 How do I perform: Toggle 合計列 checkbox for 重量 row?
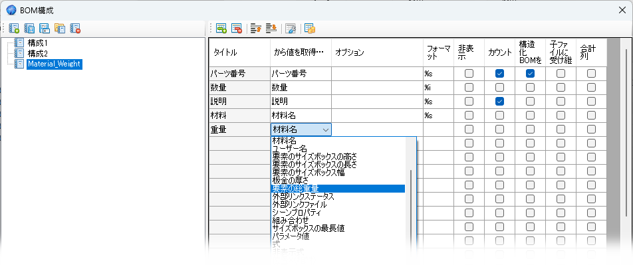[591, 129]
